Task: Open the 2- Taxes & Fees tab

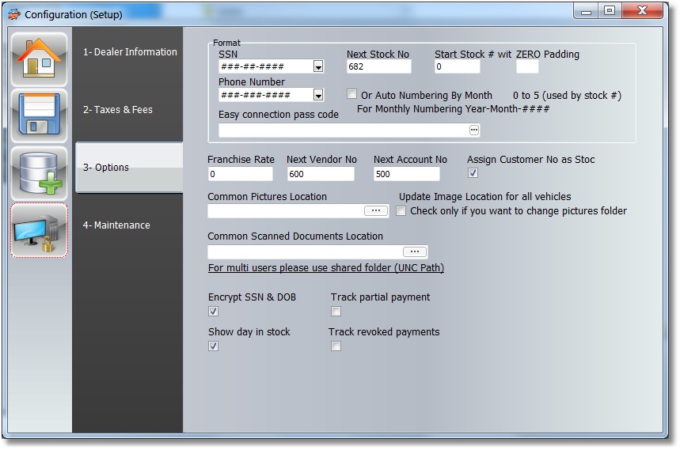Action: 118,110
